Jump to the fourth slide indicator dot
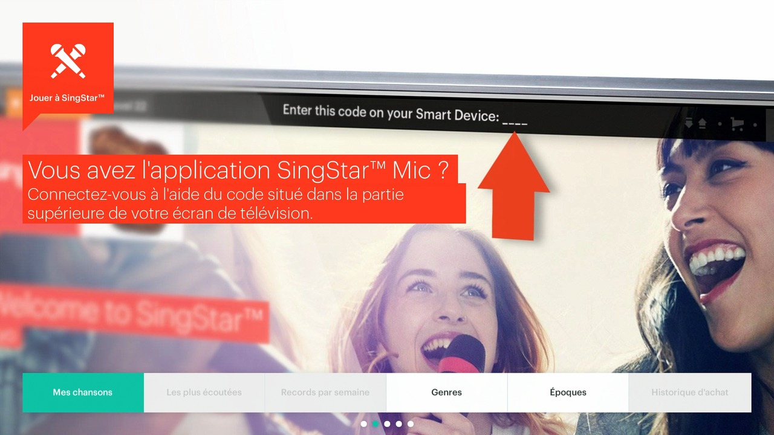 point(398,424)
